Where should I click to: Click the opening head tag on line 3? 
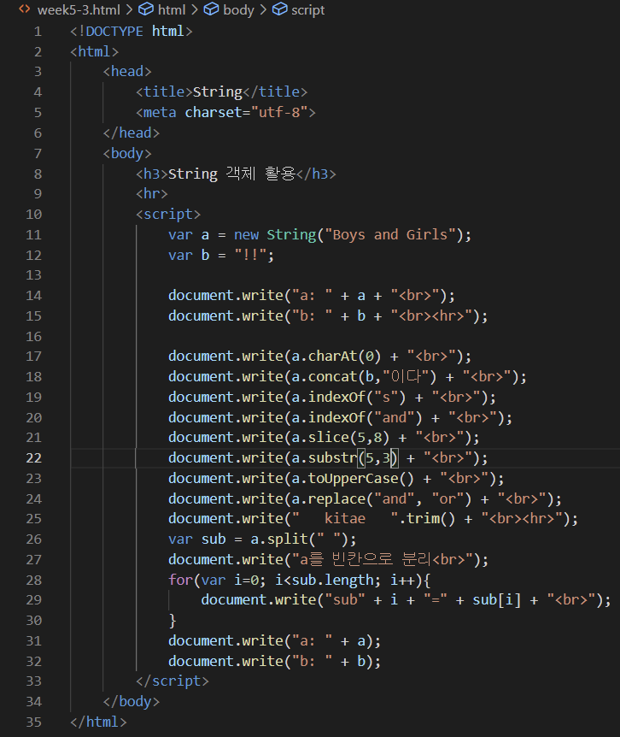click(x=127, y=72)
